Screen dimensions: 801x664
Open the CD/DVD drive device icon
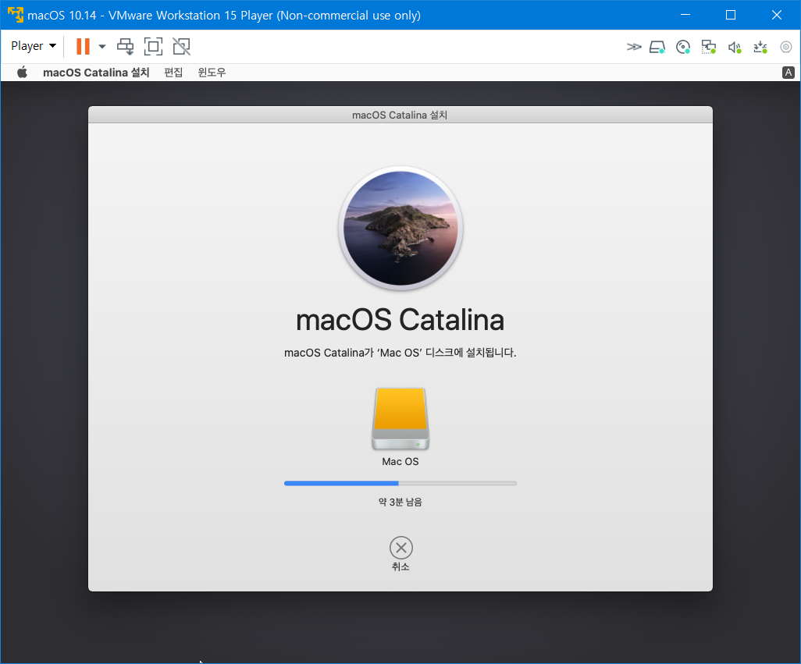tap(683, 48)
